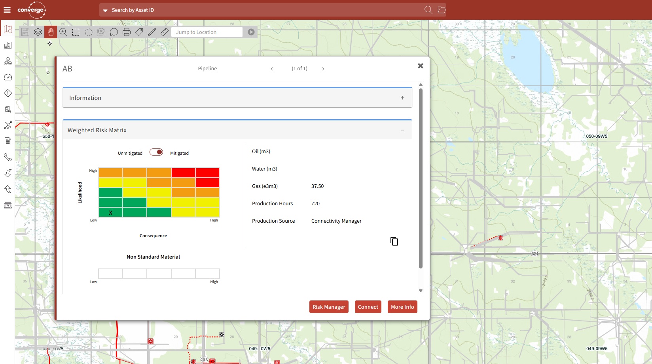The image size is (652, 364).
Task: Select the layers tool in map toolbar
Action: click(x=38, y=32)
